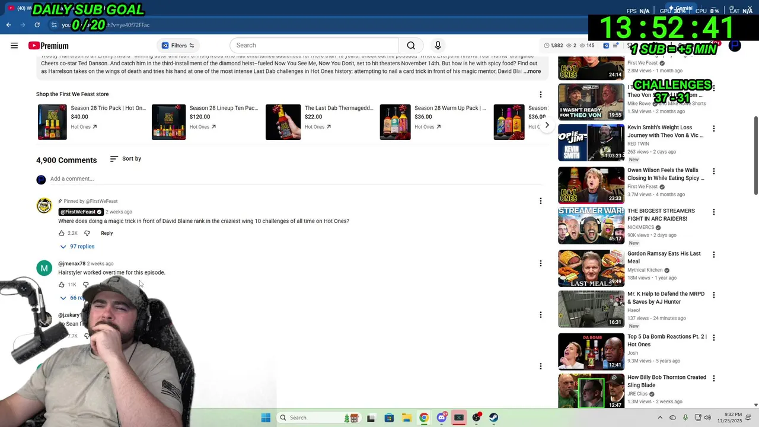Reply to the pinned FirstWeFeast comment

(107, 233)
